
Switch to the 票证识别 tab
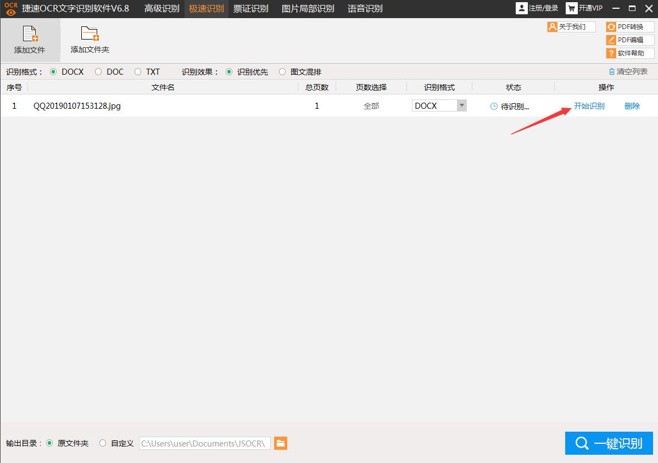pos(250,8)
